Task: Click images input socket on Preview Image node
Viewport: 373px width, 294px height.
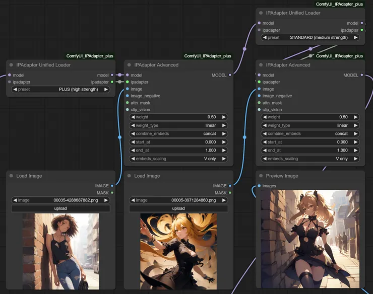Action: pyautogui.click(x=259, y=186)
